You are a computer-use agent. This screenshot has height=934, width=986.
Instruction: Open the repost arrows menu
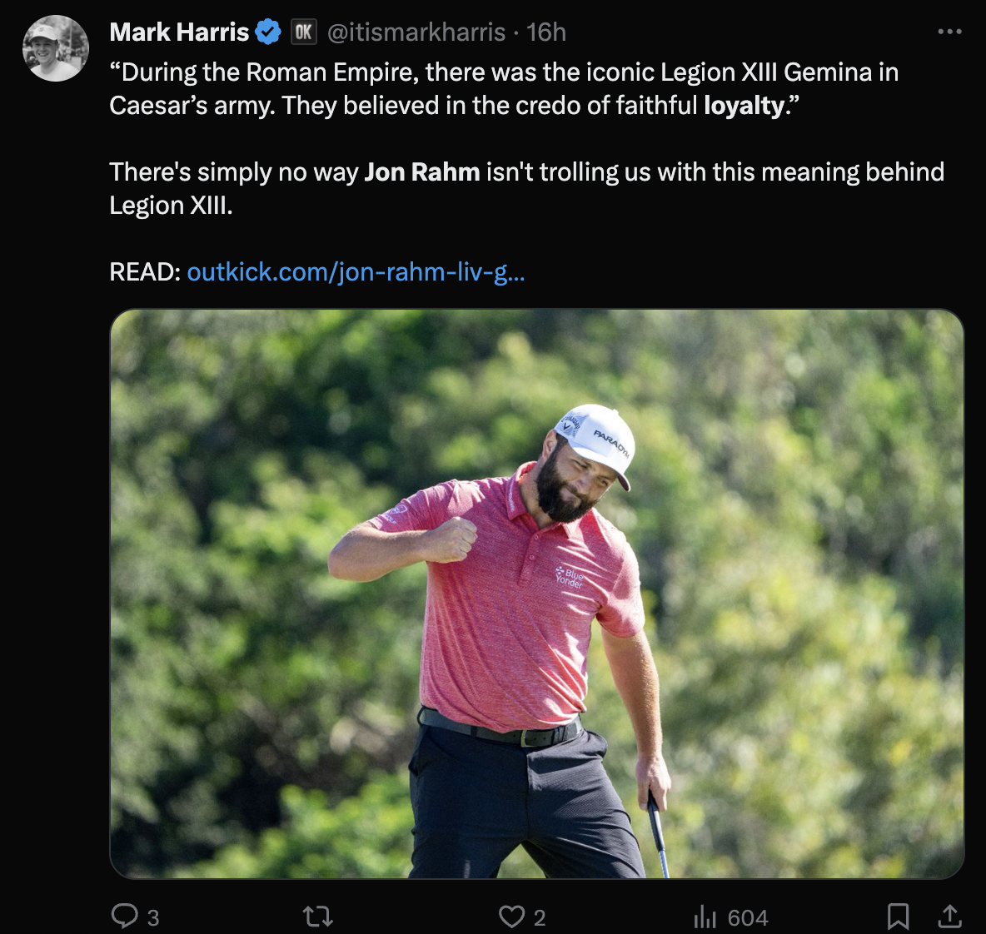pos(317,917)
